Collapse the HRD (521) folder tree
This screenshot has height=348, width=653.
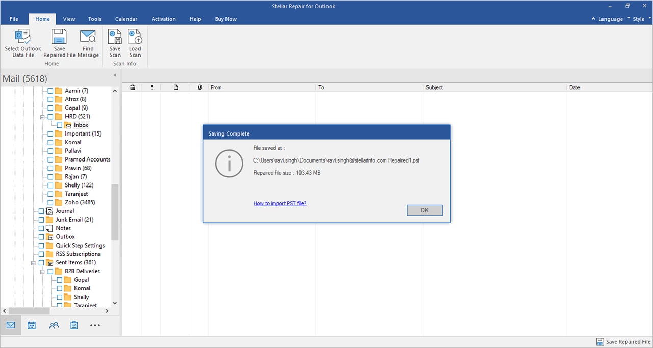[x=43, y=117]
